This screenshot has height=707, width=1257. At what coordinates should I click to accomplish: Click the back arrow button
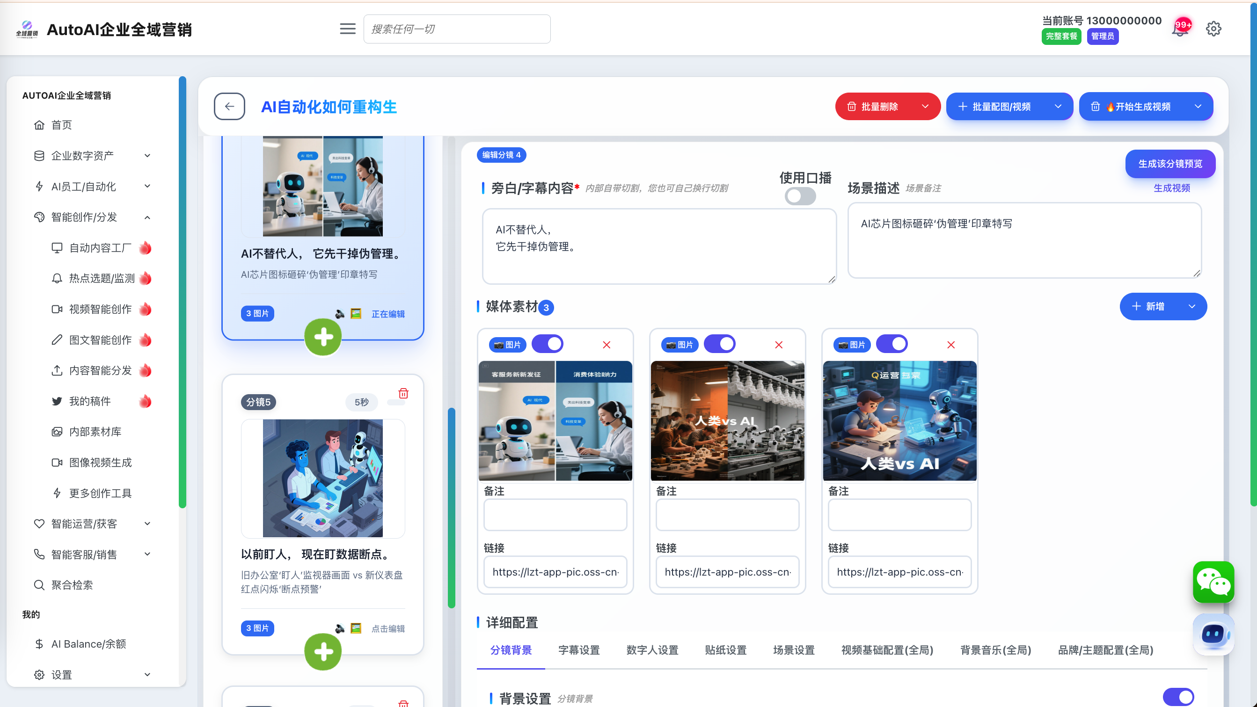229,106
